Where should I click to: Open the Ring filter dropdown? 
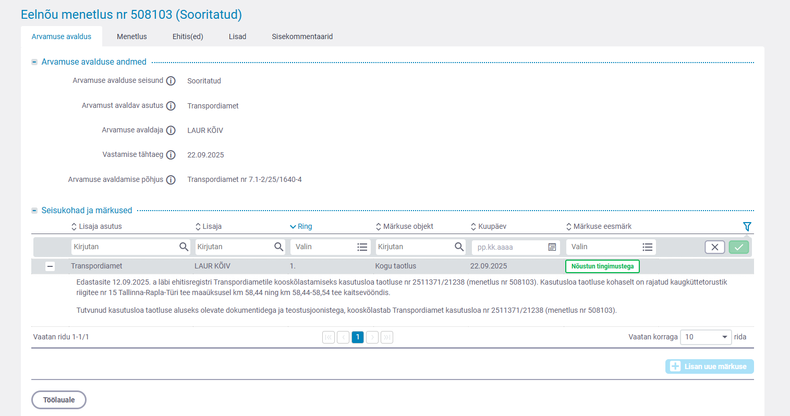[330, 247]
